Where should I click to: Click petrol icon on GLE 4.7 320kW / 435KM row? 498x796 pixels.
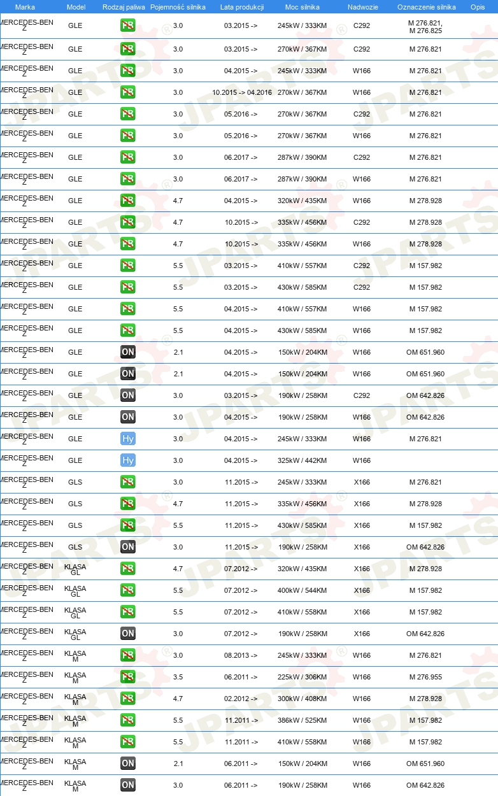tap(128, 201)
